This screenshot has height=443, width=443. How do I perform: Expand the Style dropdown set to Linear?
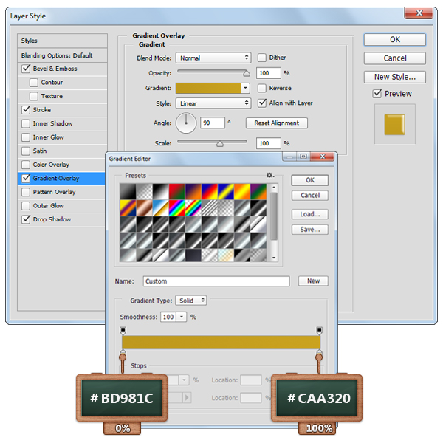(214, 103)
